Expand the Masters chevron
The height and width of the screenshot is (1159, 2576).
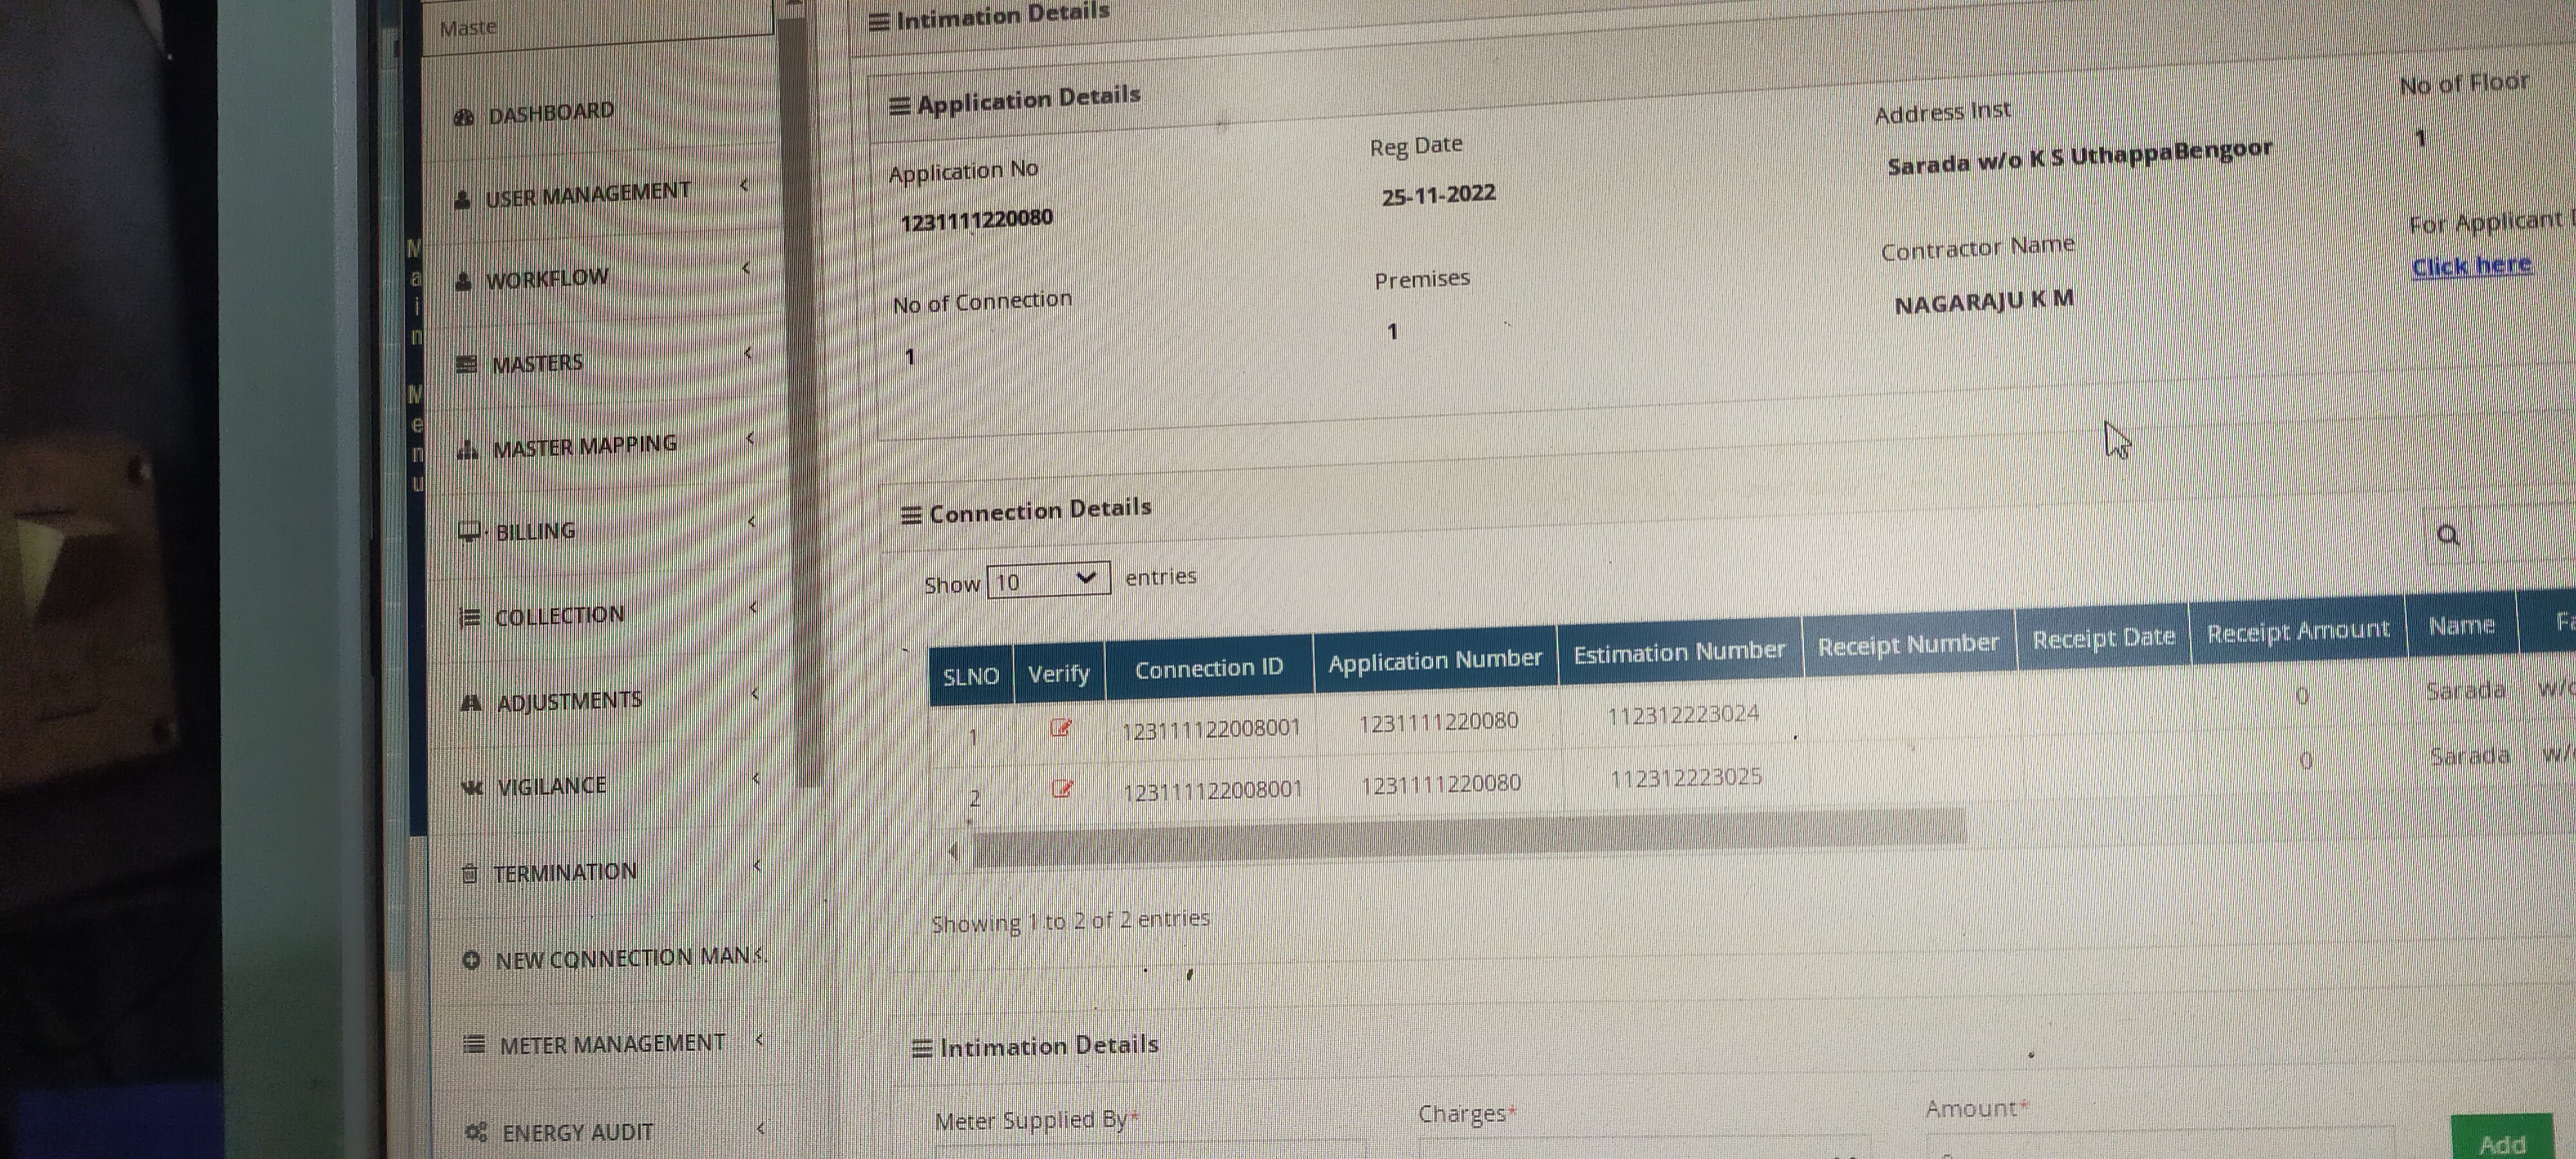point(749,353)
